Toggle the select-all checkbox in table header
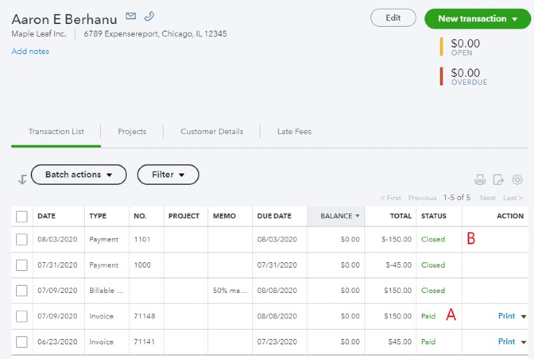The width and height of the screenshot is (534, 359). [21, 216]
